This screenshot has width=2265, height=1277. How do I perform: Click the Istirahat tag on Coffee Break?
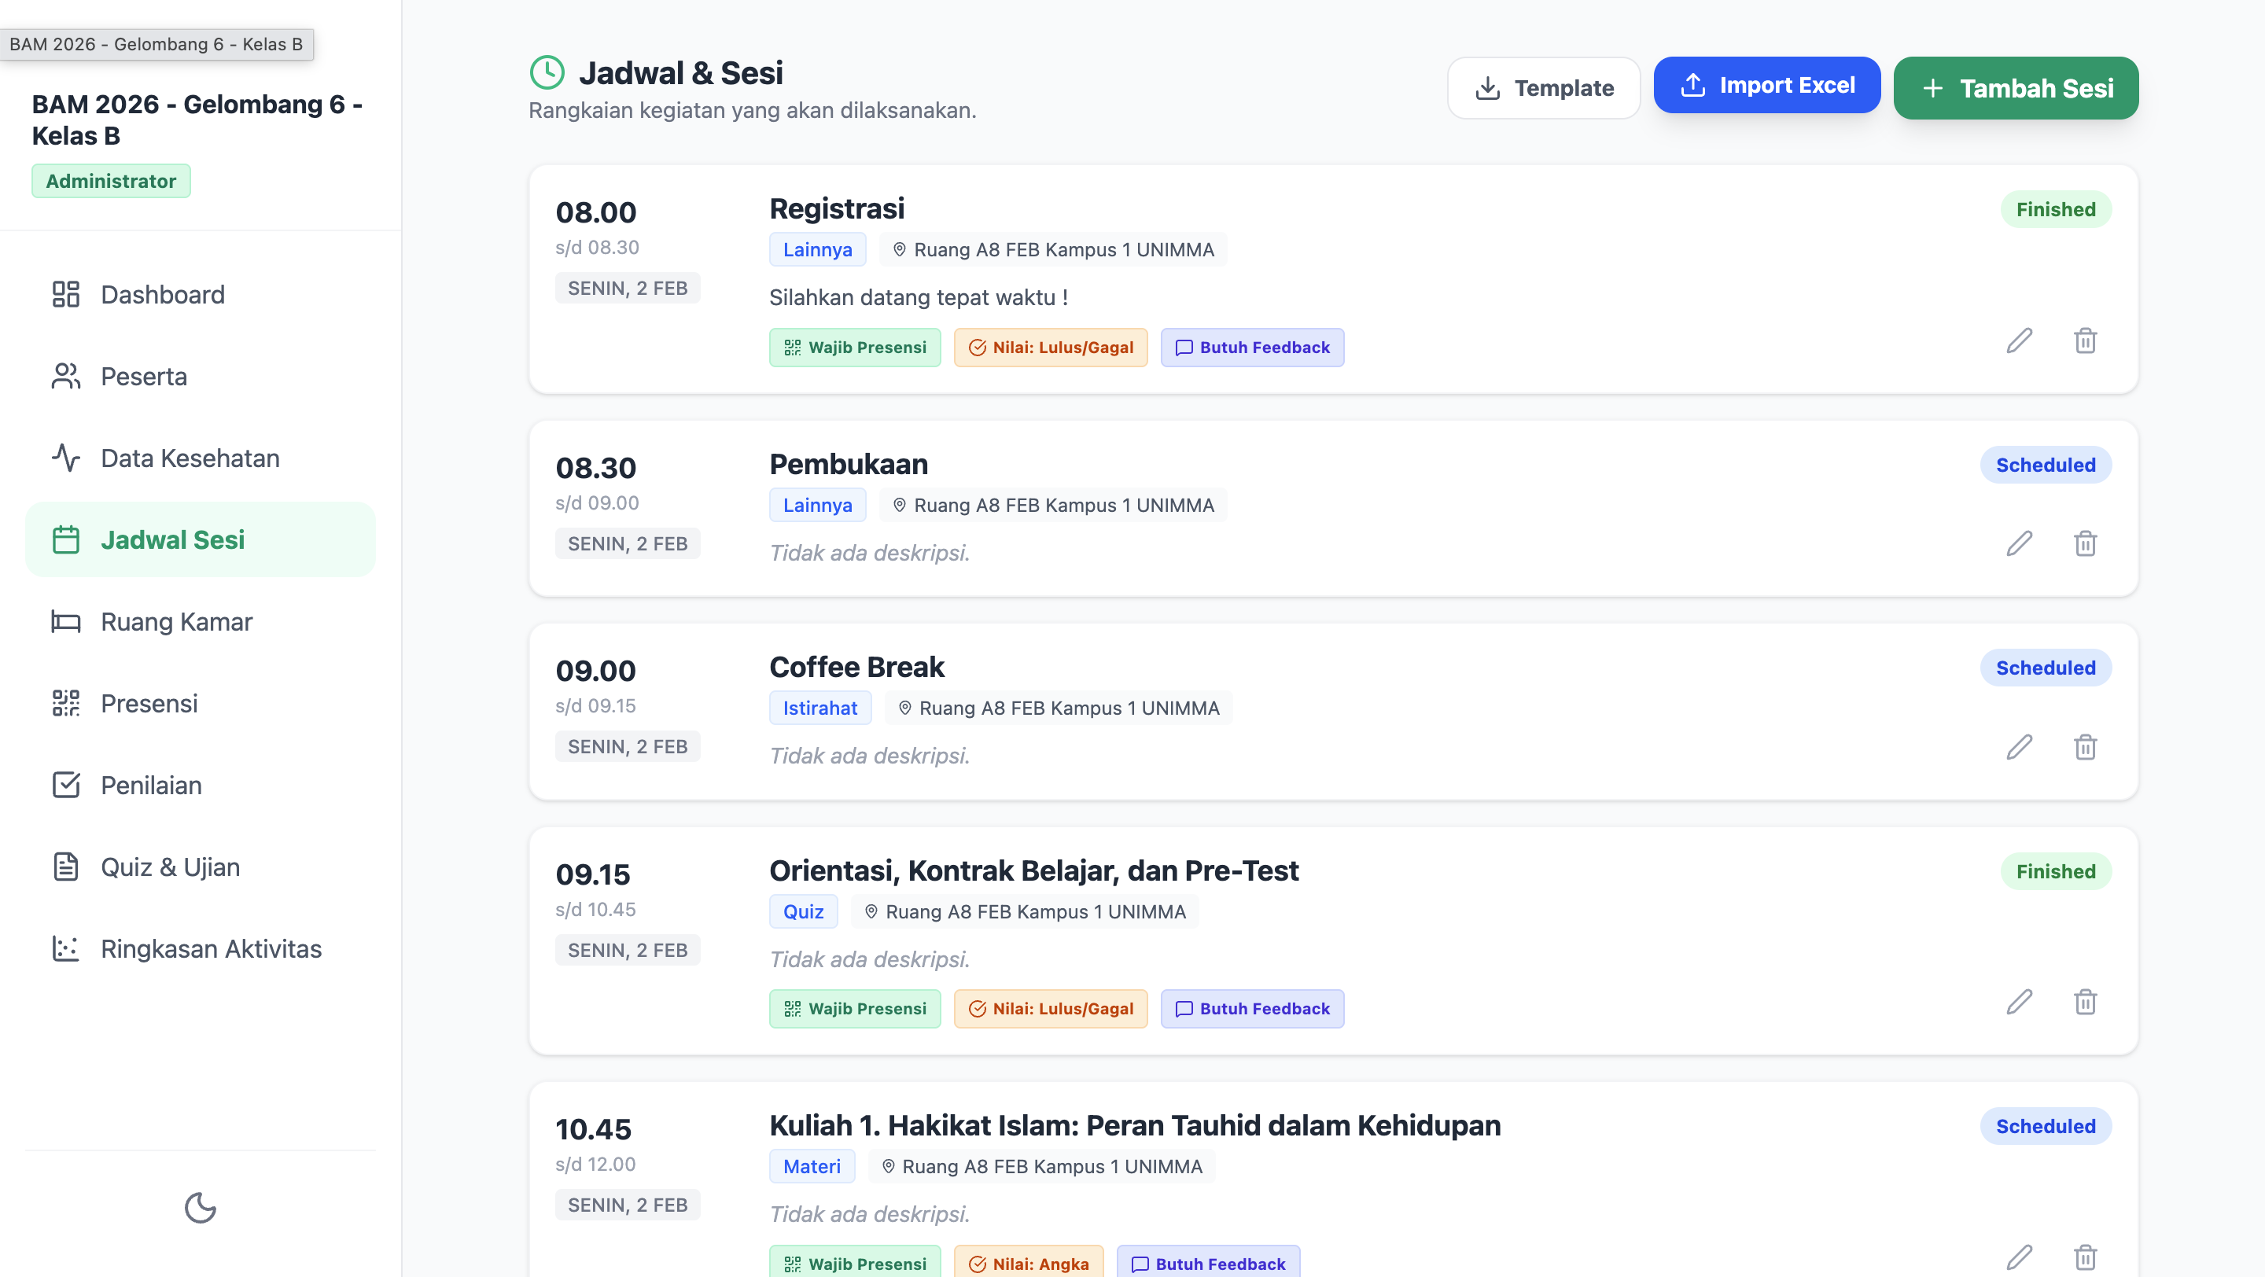pyautogui.click(x=820, y=708)
